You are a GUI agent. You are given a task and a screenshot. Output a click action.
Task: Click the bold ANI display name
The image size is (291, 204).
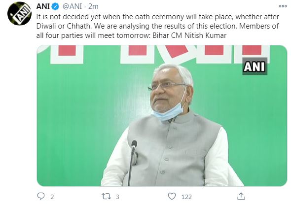pos(43,6)
